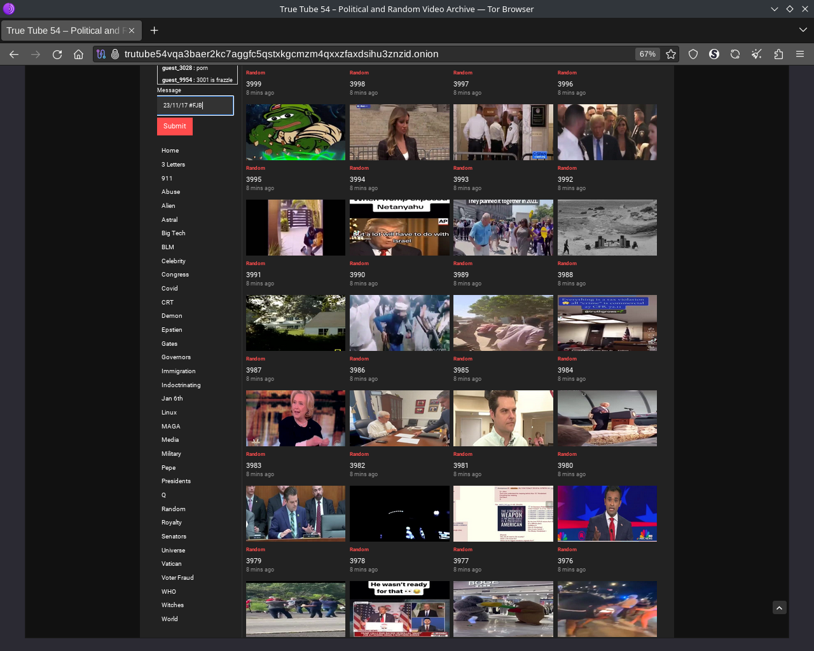
Task: Select the Pepe category
Action: (168, 468)
